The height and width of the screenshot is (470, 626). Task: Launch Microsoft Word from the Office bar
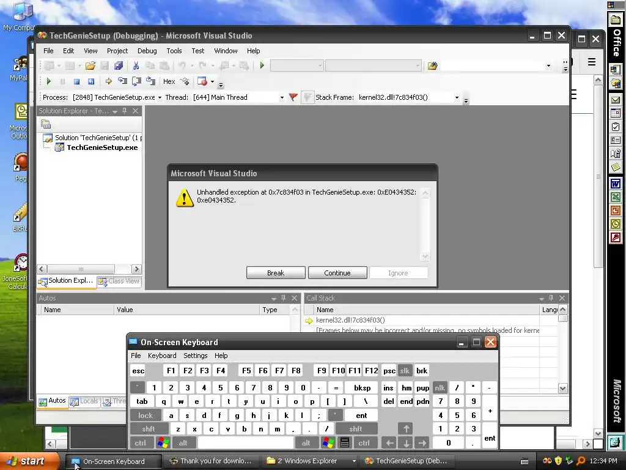[x=615, y=184]
